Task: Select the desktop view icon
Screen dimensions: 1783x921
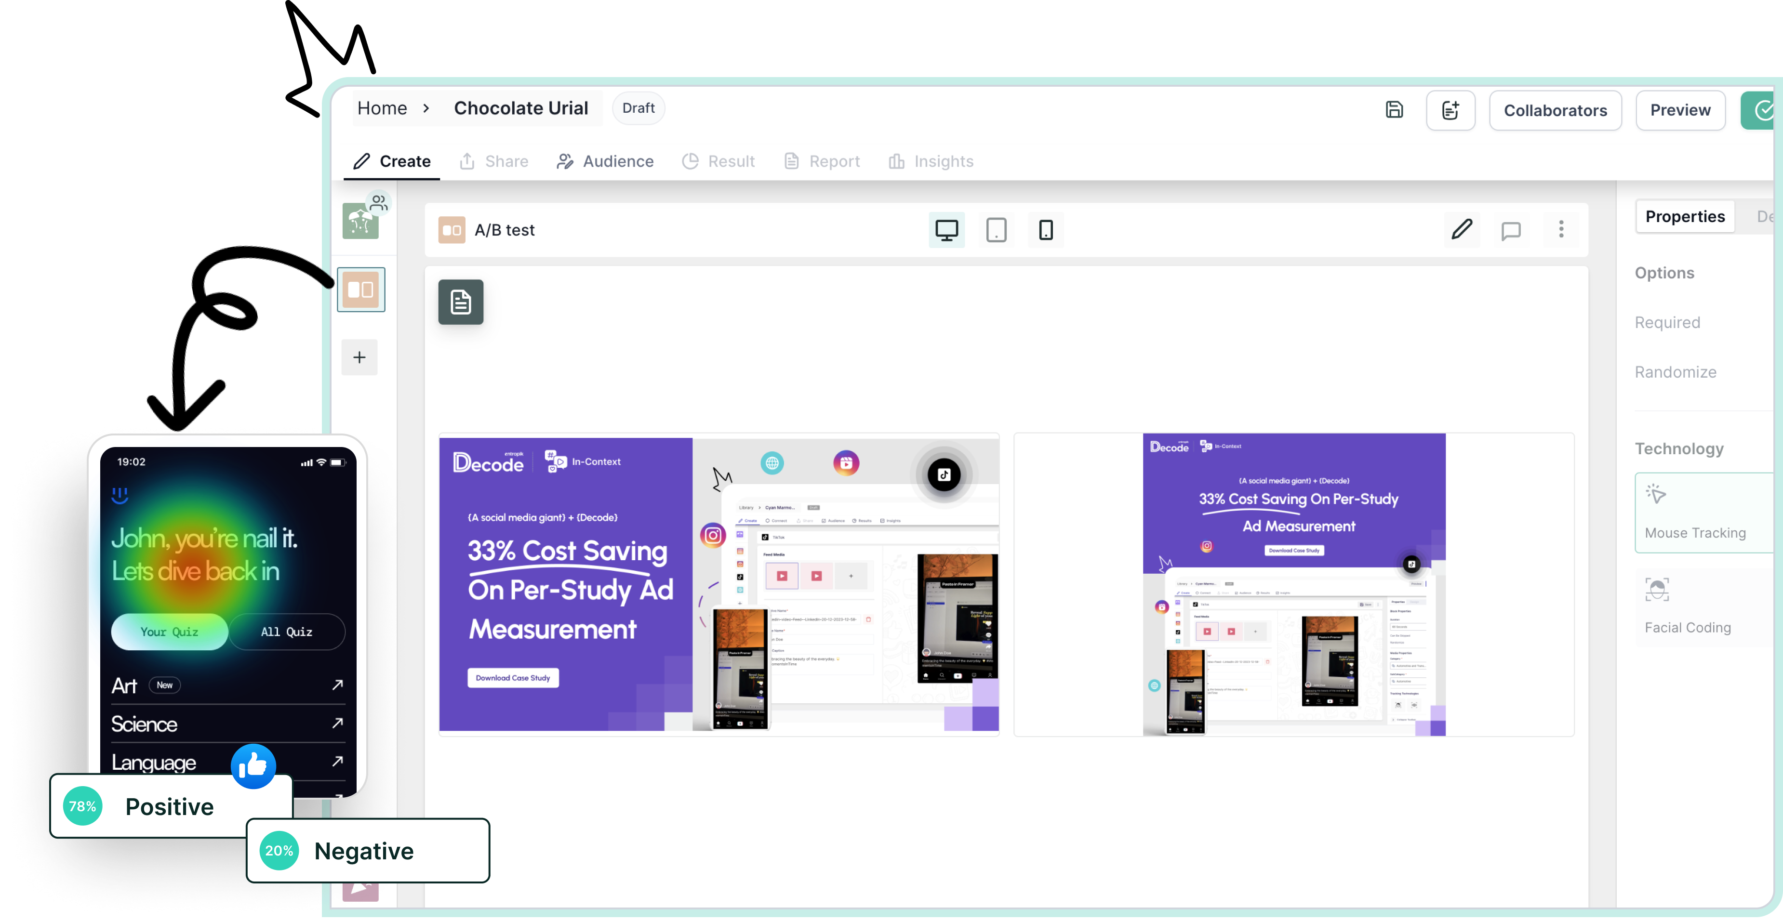Action: 946,230
